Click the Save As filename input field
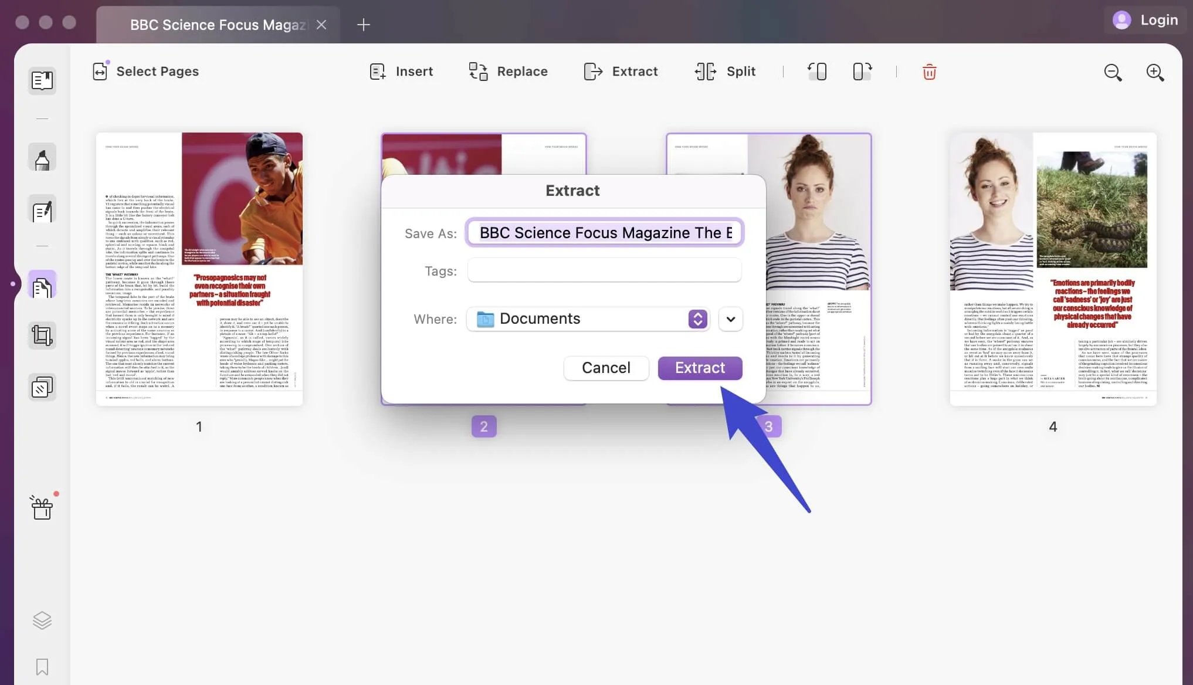This screenshot has height=685, width=1193. (604, 233)
